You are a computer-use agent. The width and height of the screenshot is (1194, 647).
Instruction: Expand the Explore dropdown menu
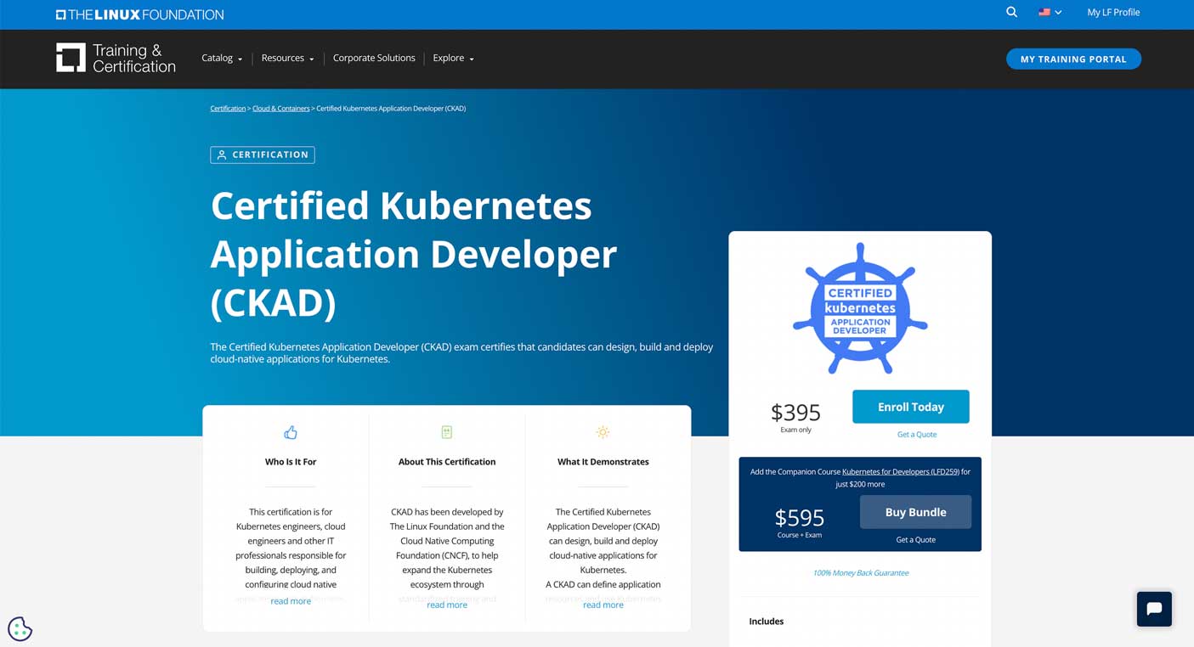(x=453, y=59)
